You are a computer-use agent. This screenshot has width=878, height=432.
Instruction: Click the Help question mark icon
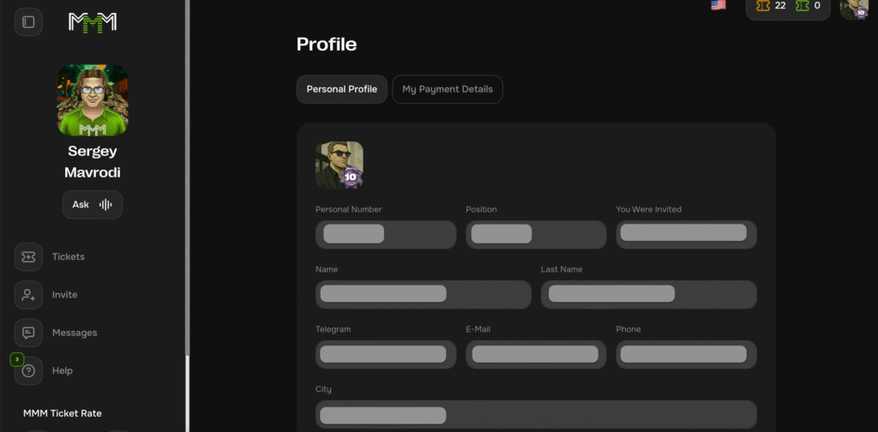coord(28,370)
